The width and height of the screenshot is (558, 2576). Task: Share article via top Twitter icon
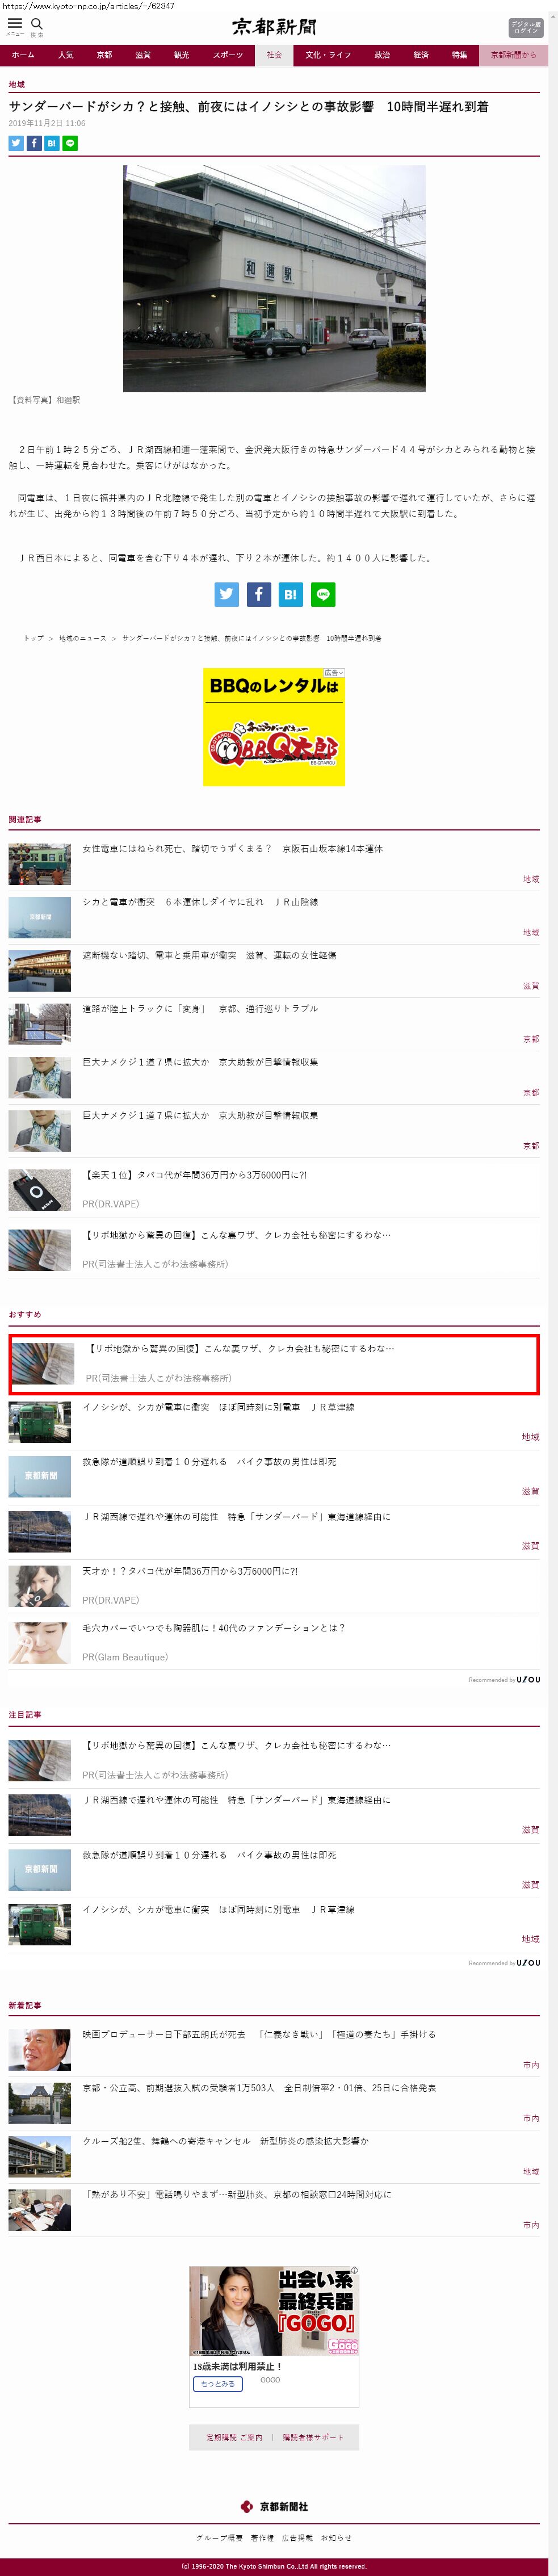(16, 143)
